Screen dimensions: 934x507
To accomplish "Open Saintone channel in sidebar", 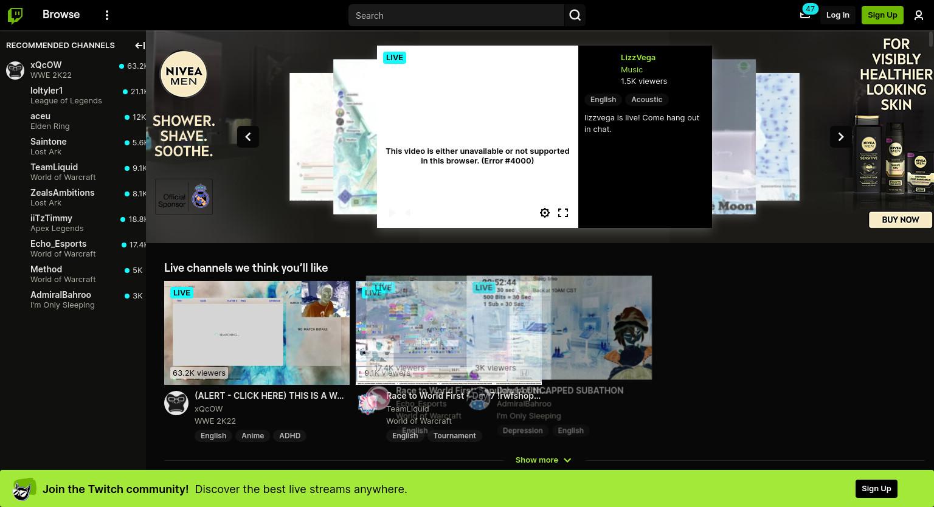I will [73, 147].
